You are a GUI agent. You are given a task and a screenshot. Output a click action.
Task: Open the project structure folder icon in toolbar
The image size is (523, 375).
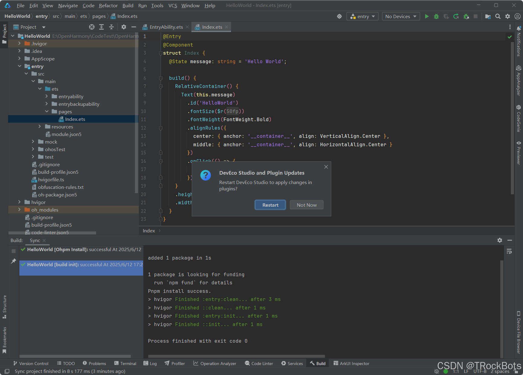[488, 16]
